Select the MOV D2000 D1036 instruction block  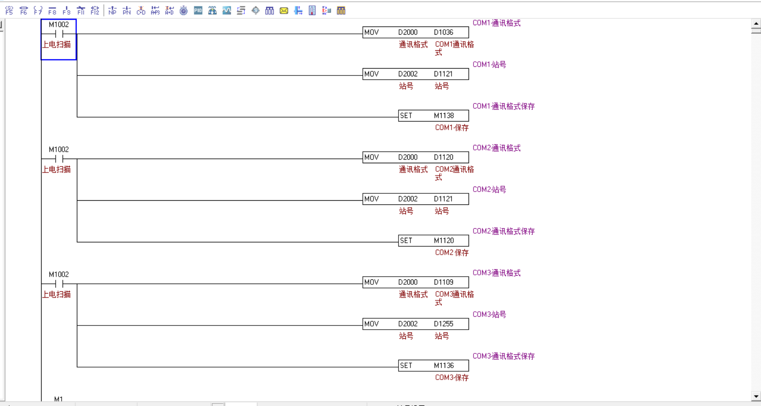click(x=415, y=32)
